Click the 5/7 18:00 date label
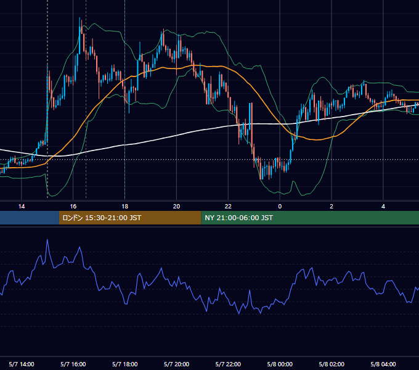Screen dimensions: 419x370 125,364
